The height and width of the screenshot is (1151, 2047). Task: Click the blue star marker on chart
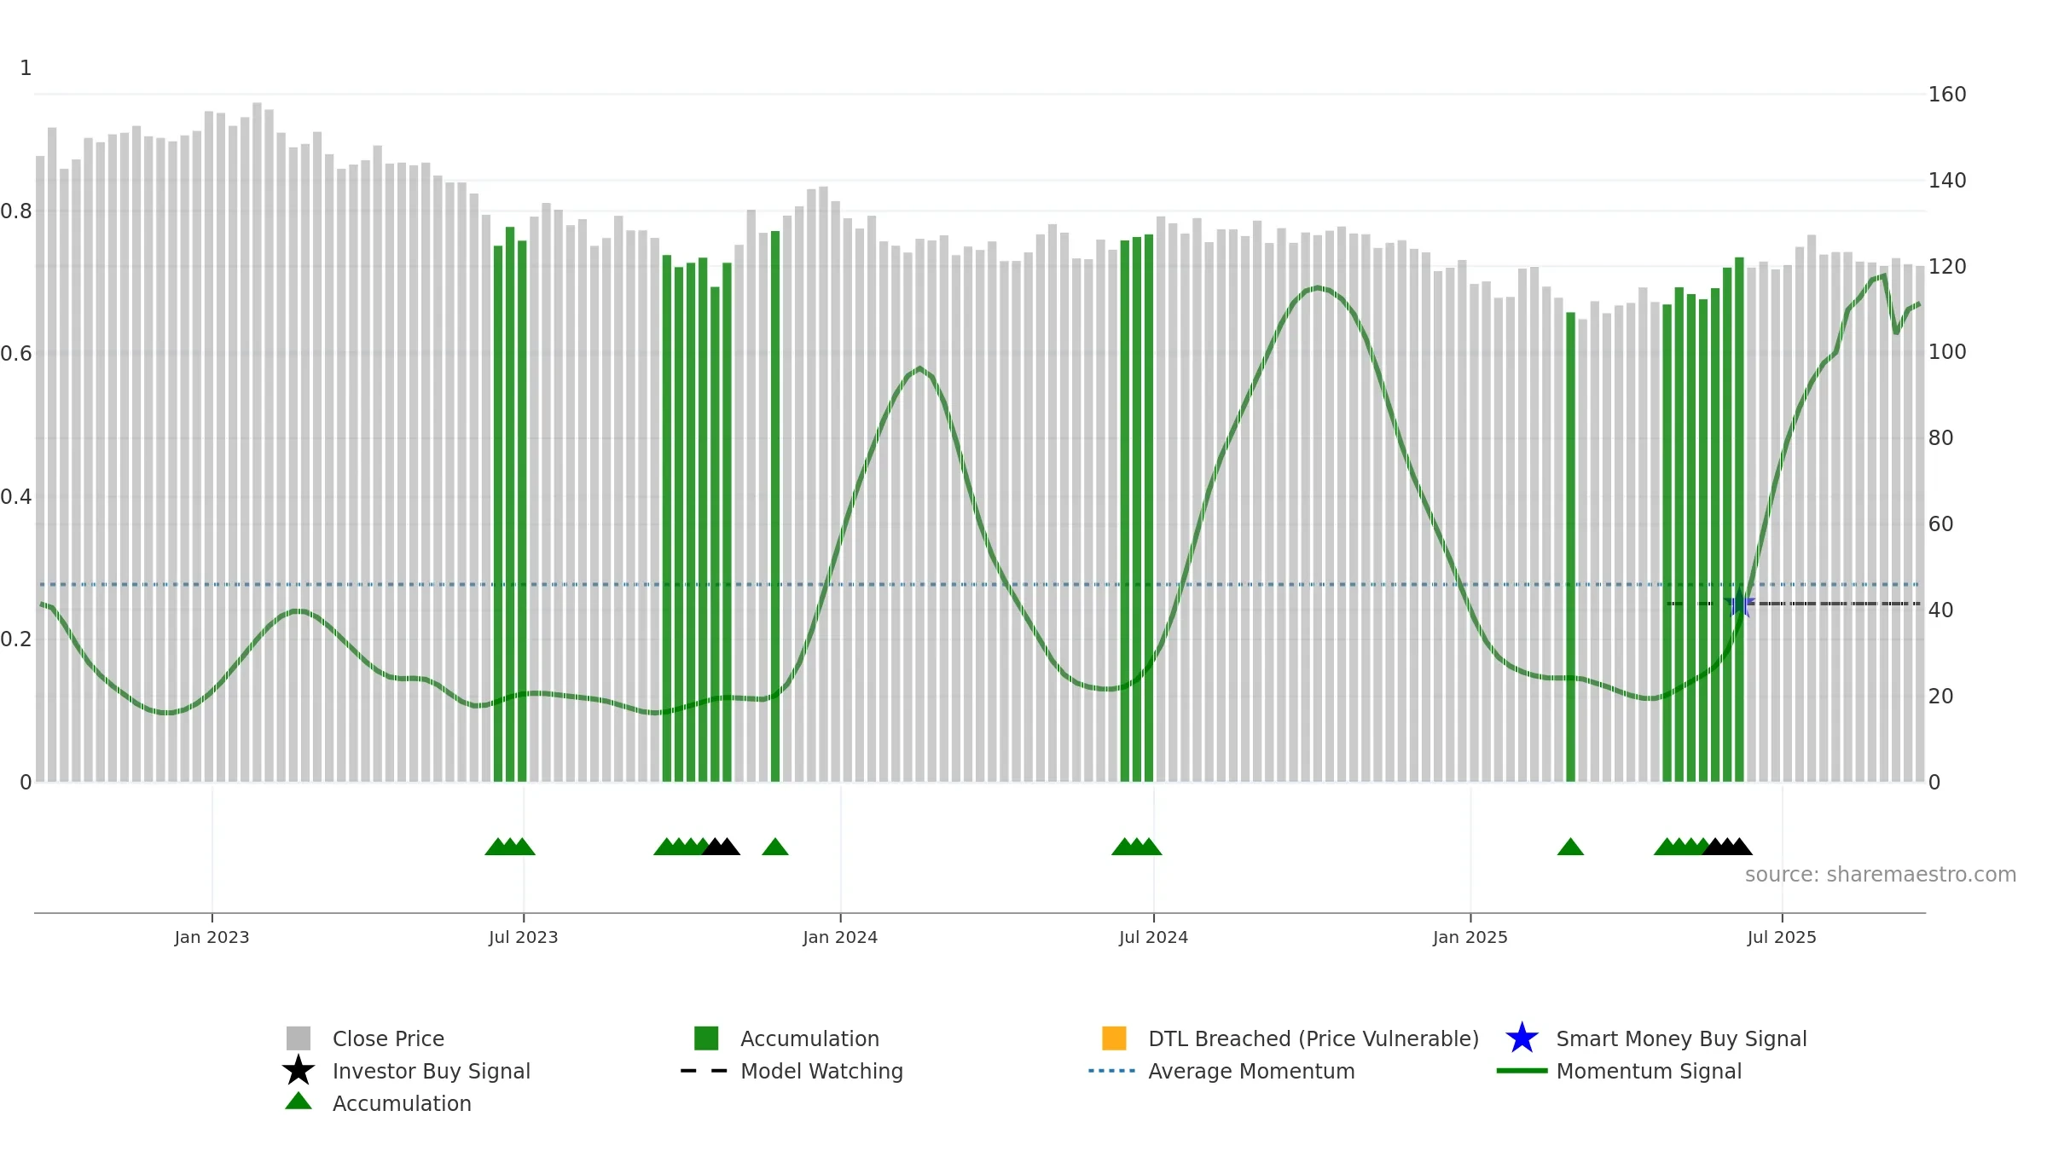[1739, 603]
